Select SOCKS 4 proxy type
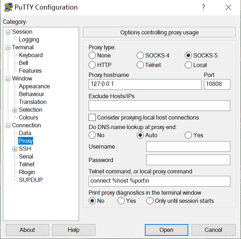 (140, 55)
